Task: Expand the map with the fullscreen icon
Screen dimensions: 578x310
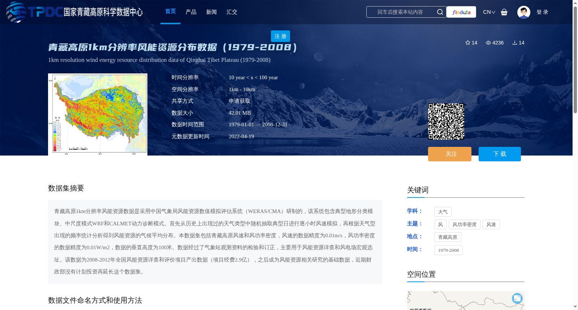Action: click(x=517, y=298)
